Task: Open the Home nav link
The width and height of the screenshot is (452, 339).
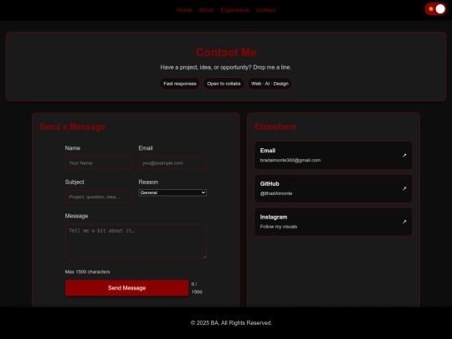Action: [x=184, y=10]
